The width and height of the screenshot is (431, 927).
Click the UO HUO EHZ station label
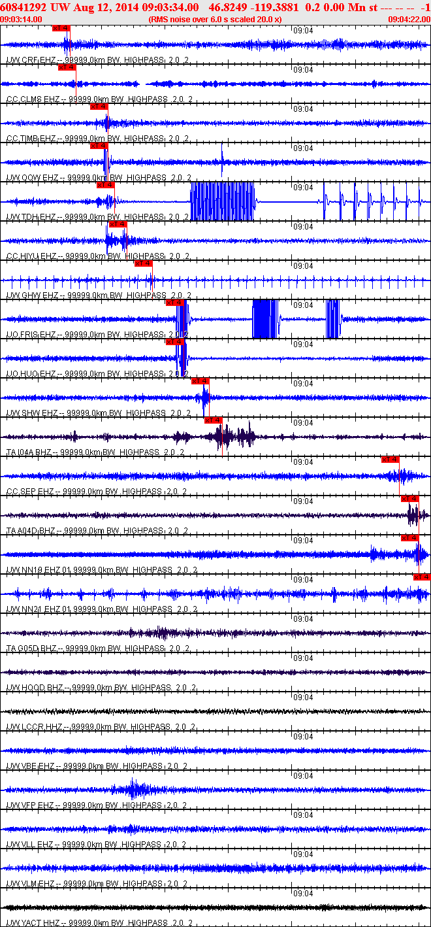point(98,374)
